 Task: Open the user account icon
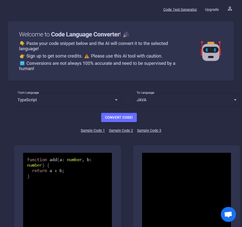tap(230, 9)
